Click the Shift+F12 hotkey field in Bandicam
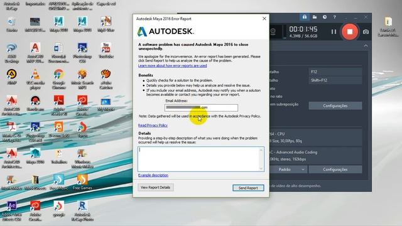This screenshot has width=402, height=226. tap(335, 80)
